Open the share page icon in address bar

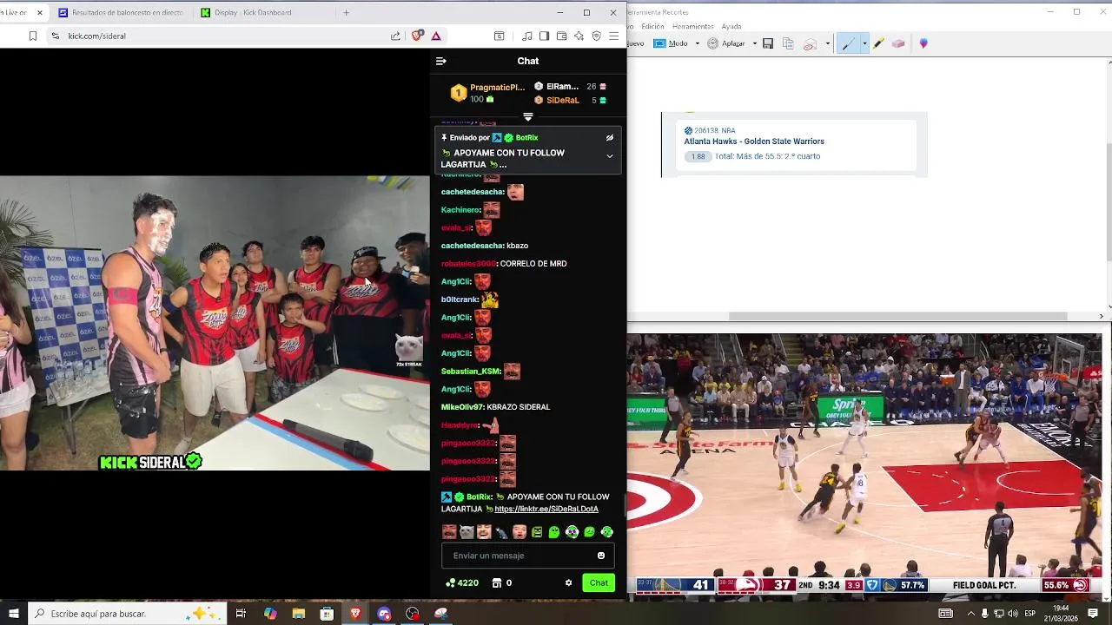(x=395, y=36)
